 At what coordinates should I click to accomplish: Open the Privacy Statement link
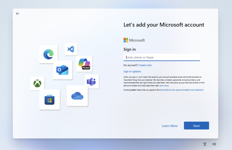(x=196, y=90)
